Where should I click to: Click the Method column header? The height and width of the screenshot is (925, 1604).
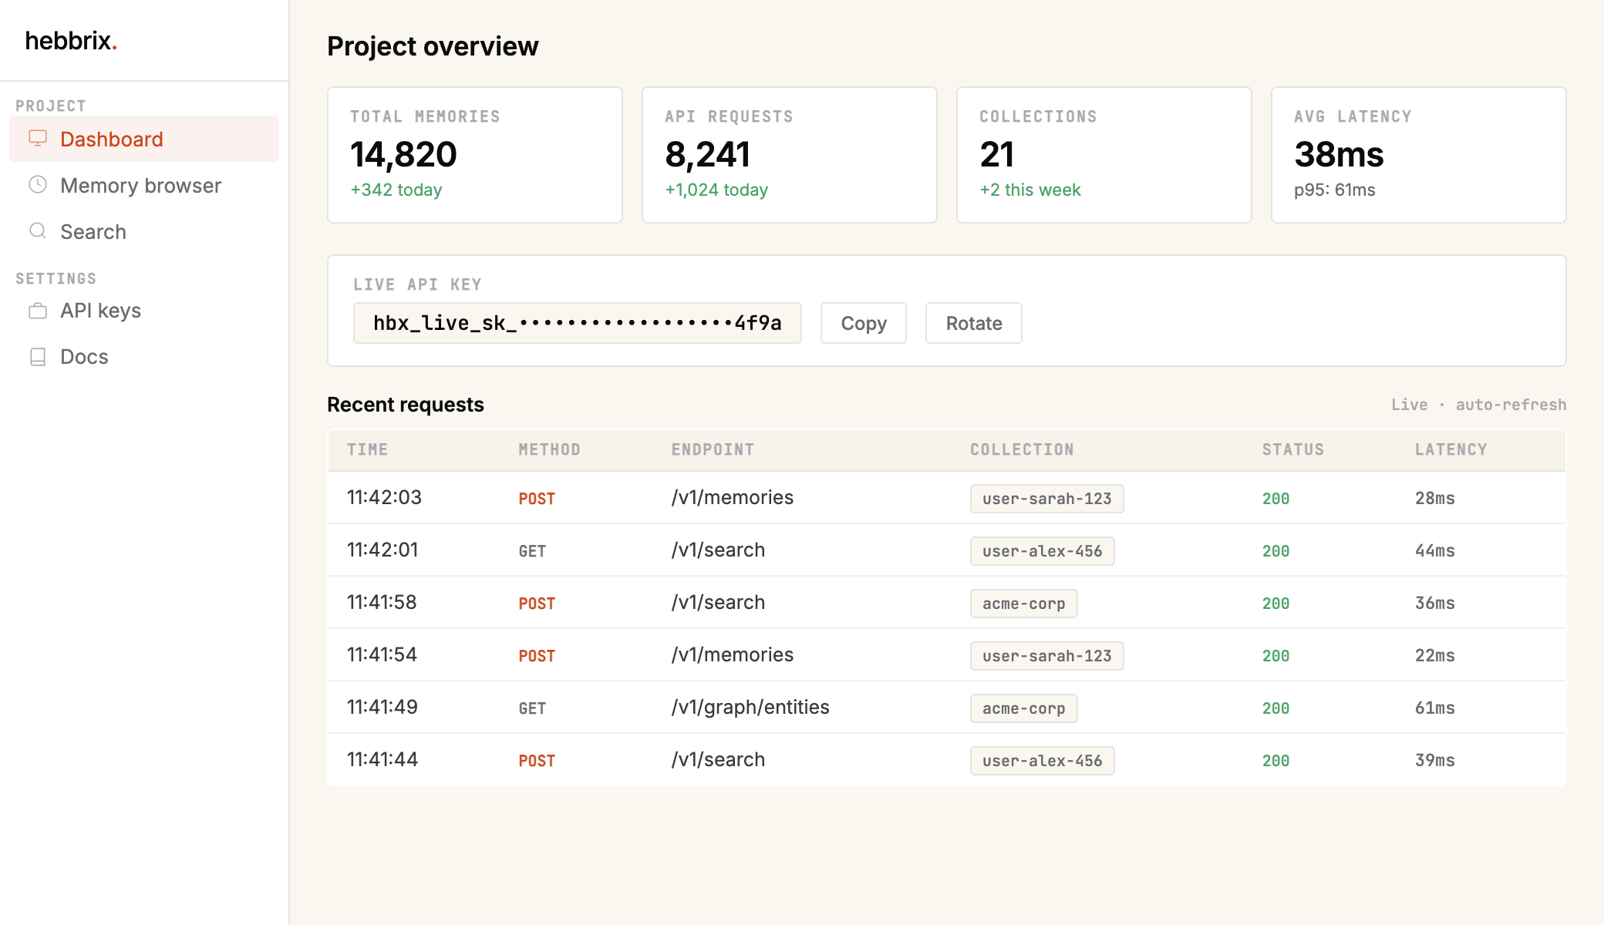click(549, 449)
